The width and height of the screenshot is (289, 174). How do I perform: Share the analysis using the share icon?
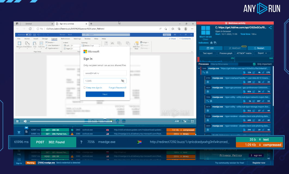tap(270, 28)
